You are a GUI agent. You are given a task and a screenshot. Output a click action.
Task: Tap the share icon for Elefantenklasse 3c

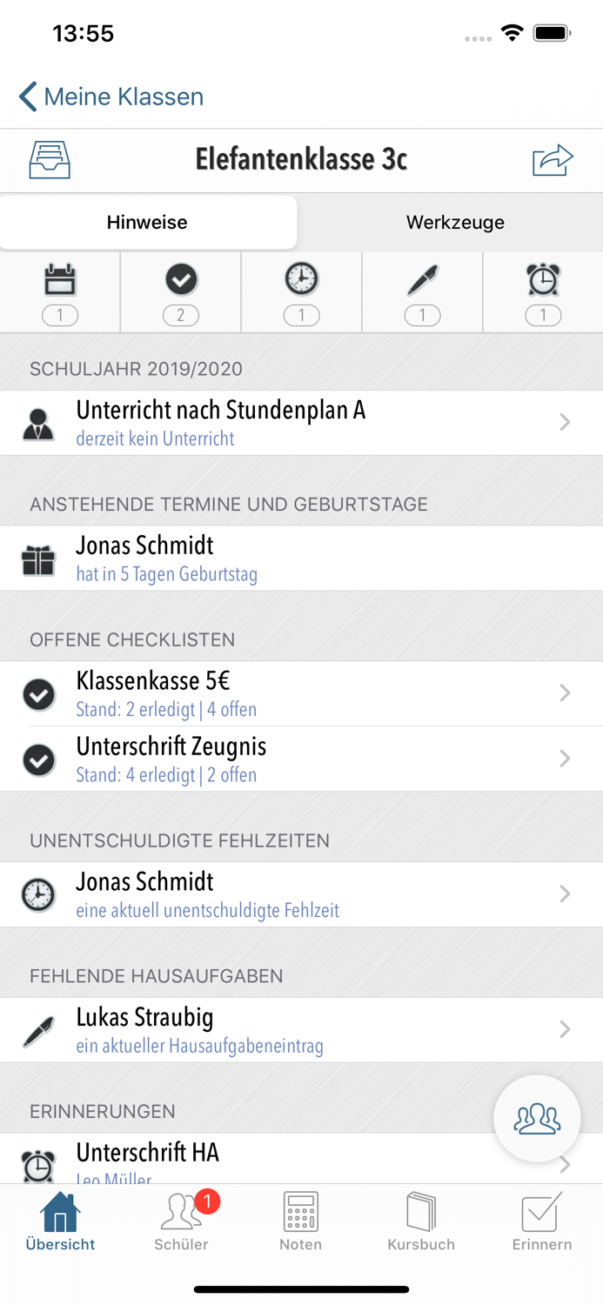click(553, 160)
